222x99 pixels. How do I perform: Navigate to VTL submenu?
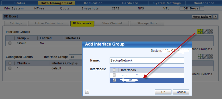[166, 8]
